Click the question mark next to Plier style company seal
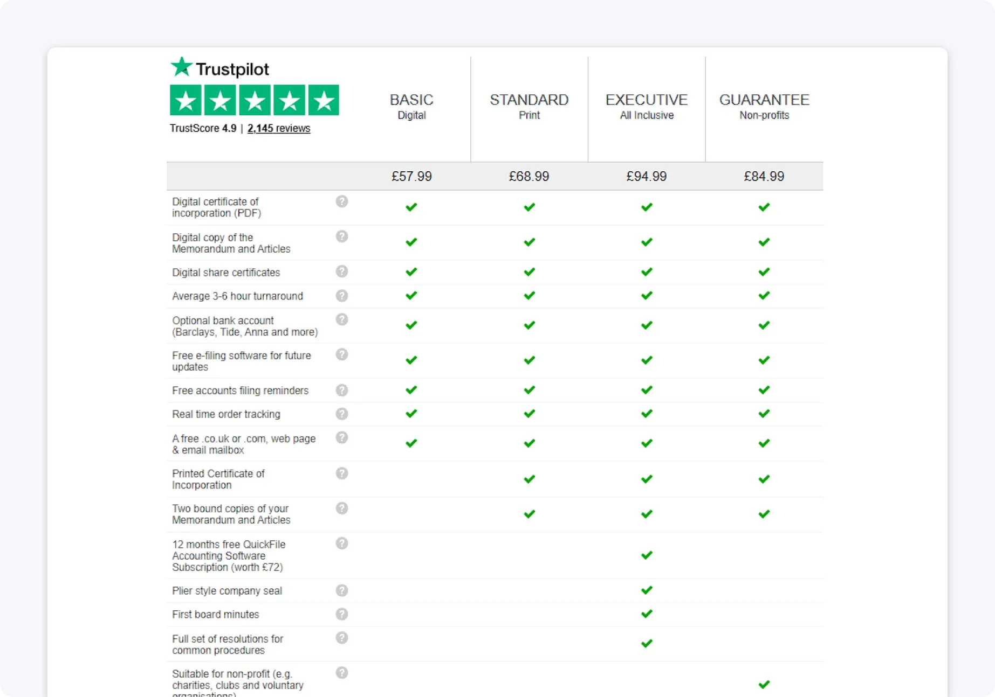995x697 pixels. (342, 590)
